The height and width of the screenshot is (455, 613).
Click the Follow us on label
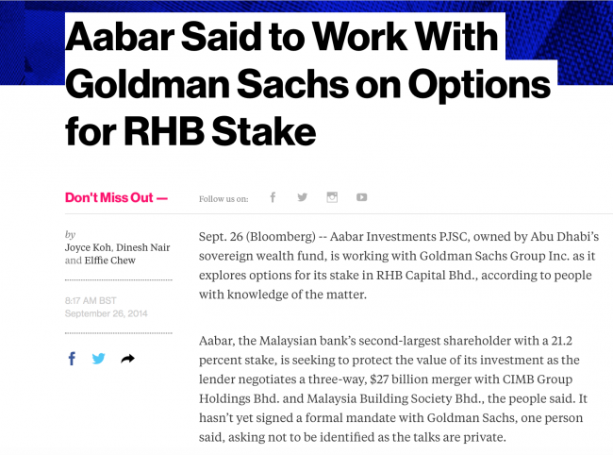coord(224,199)
